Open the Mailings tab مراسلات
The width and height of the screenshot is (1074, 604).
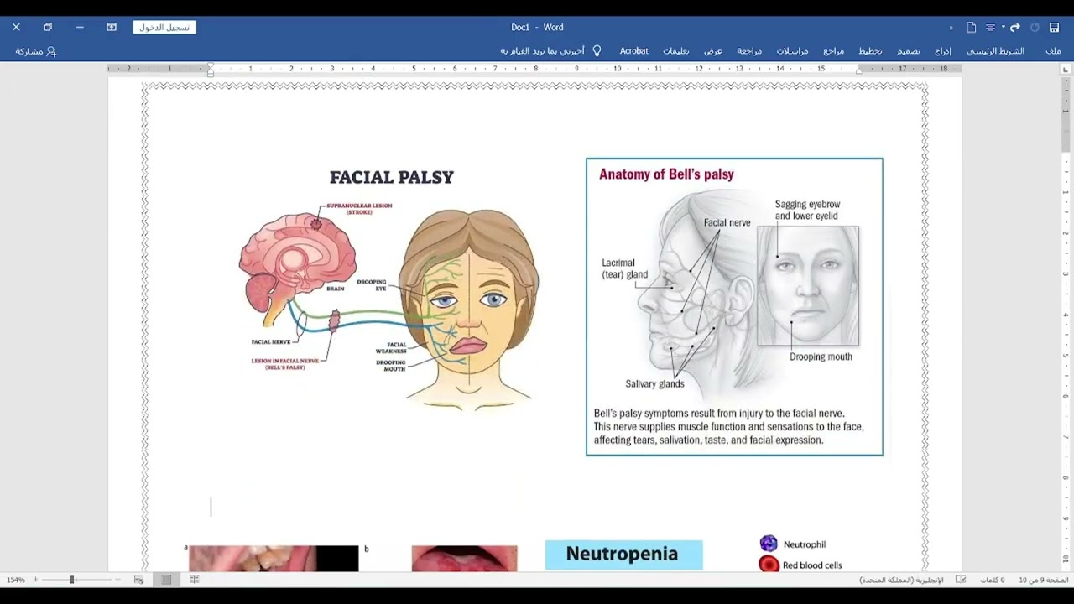coord(792,51)
